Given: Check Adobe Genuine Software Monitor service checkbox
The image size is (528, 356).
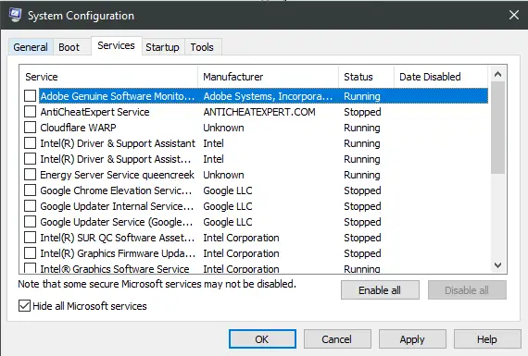Looking at the screenshot, I should pyautogui.click(x=30, y=96).
